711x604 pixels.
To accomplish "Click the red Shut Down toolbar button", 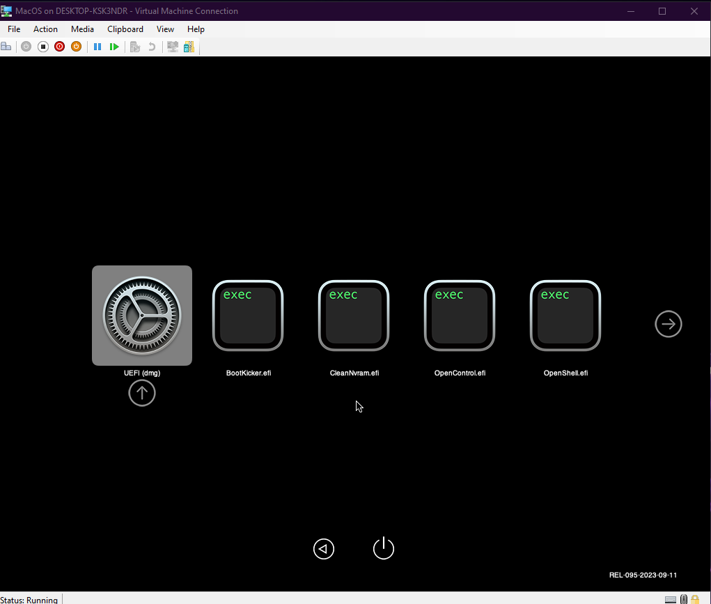I will (59, 47).
